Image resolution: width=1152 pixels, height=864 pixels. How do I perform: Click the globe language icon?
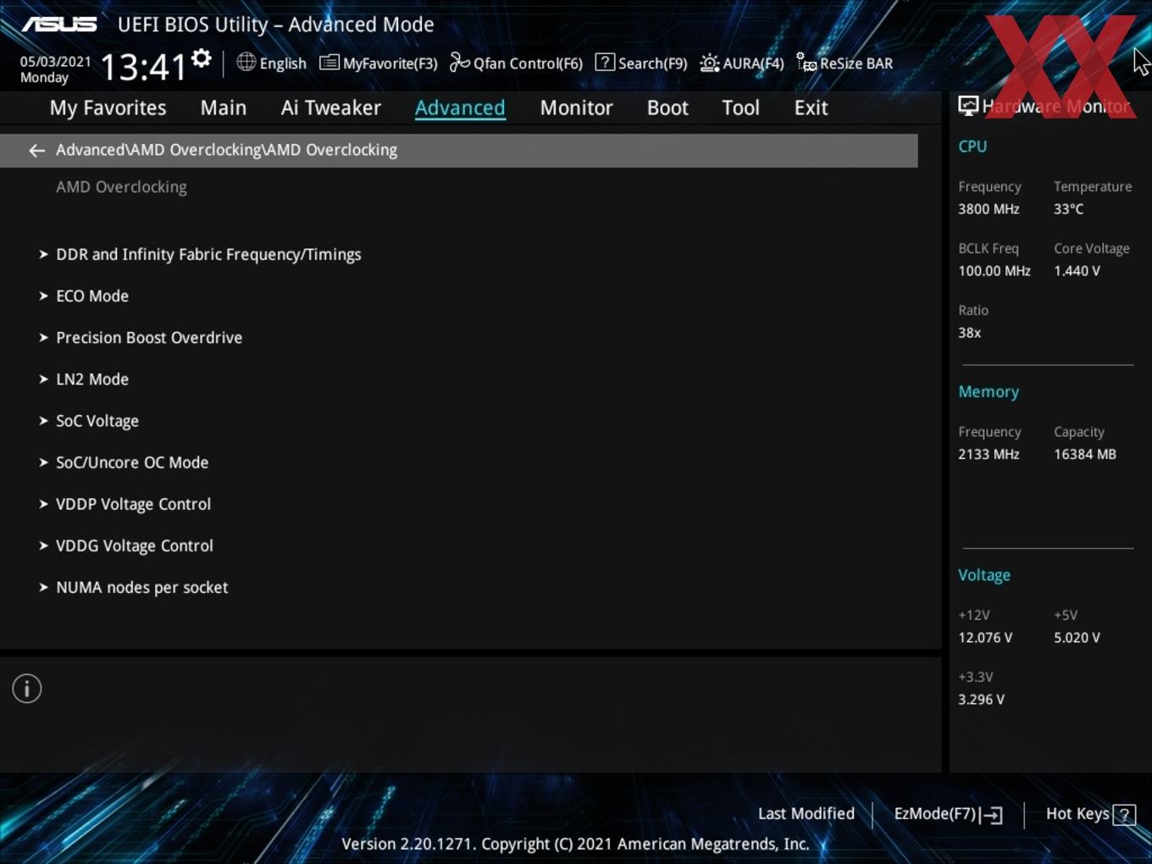[x=246, y=62]
